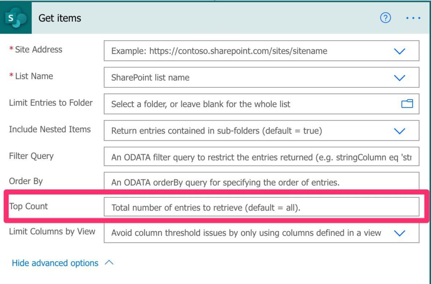The width and height of the screenshot is (431, 284).
Task: Click the SharePoint connector icon
Action: (16, 18)
